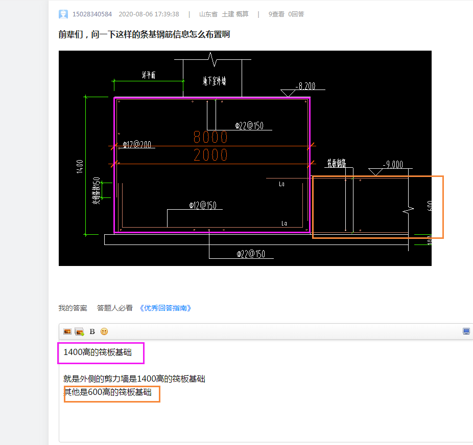Open the emoji smiley picker
The height and width of the screenshot is (445, 473).
pyautogui.click(x=104, y=331)
